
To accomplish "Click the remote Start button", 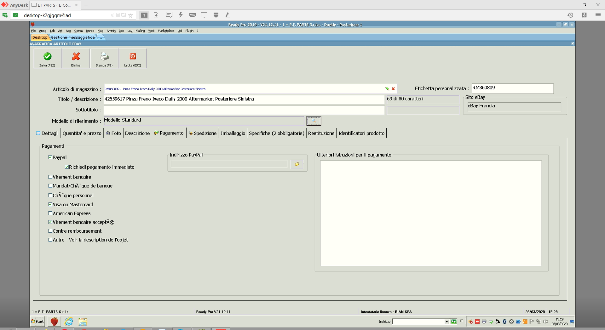I will 37,321.
